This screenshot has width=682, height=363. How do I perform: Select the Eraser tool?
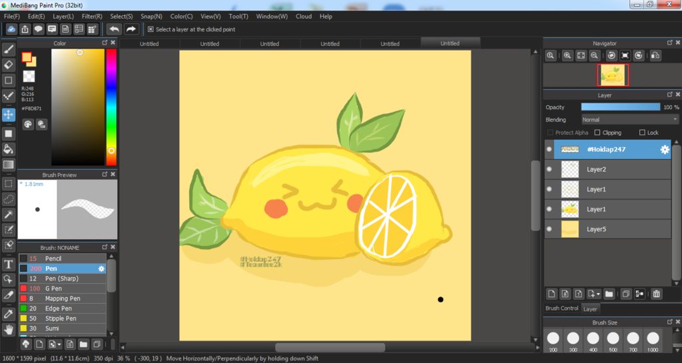9,64
